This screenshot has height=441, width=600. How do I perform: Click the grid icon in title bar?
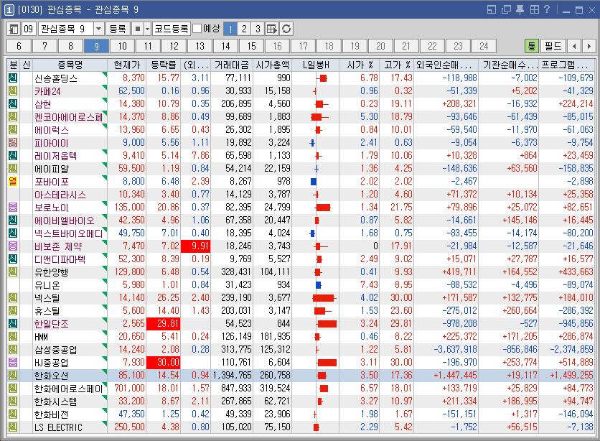click(x=534, y=9)
